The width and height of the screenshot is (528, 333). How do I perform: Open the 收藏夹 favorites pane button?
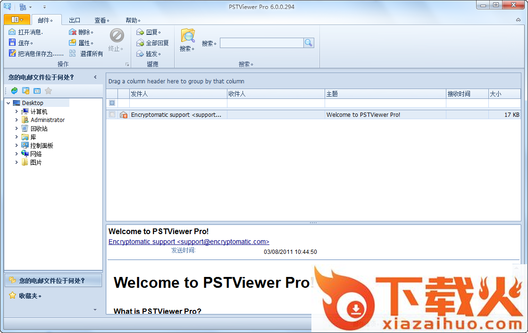[x=53, y=296]
